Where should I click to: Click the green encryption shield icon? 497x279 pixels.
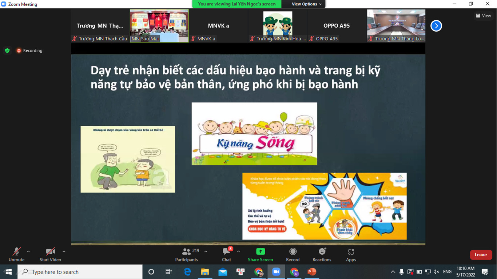tap(7, 50)
